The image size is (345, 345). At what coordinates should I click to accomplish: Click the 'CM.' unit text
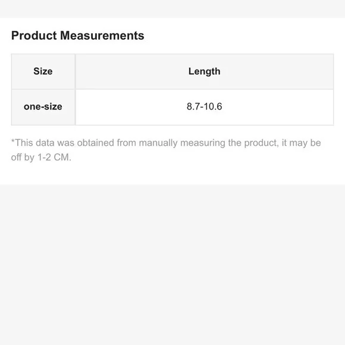(62, 158)
